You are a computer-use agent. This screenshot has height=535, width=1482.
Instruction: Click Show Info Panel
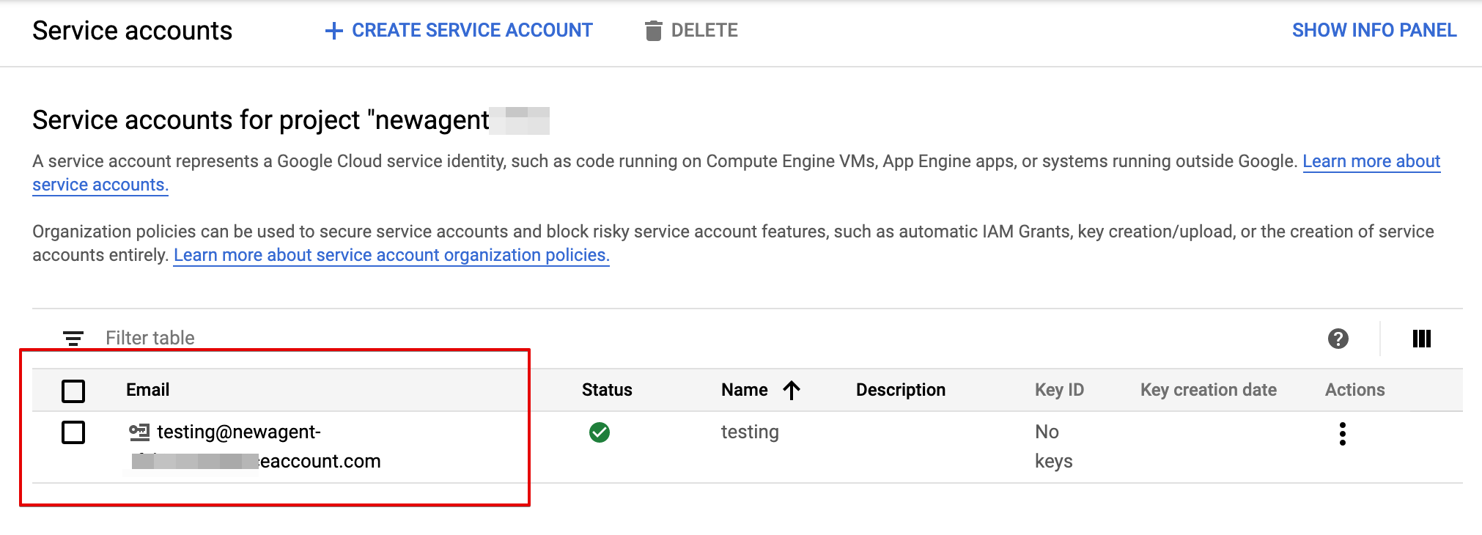(1374, 31)
